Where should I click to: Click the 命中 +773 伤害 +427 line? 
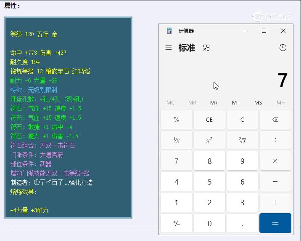pos(38,53)
